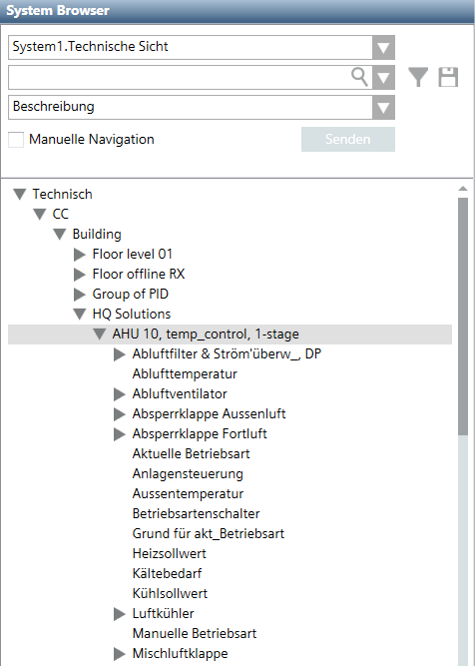Click the Senden button
This screenshot has height=666, width=475.
348,140
